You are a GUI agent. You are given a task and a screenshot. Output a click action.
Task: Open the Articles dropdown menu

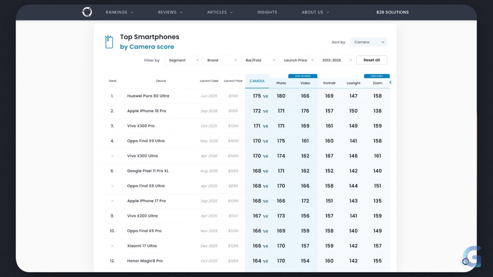(220, 12)
